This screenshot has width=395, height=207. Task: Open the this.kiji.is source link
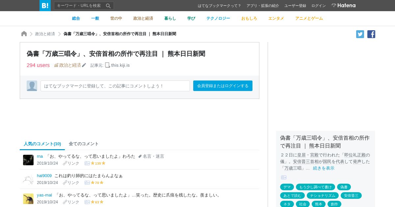pyautogui.click(x=120, y=65)
